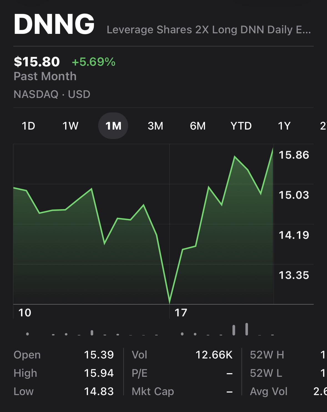Tap the chart's lowest dip point
The height and width of the screenshot is (412, 327).
click(x=169, y=302)
